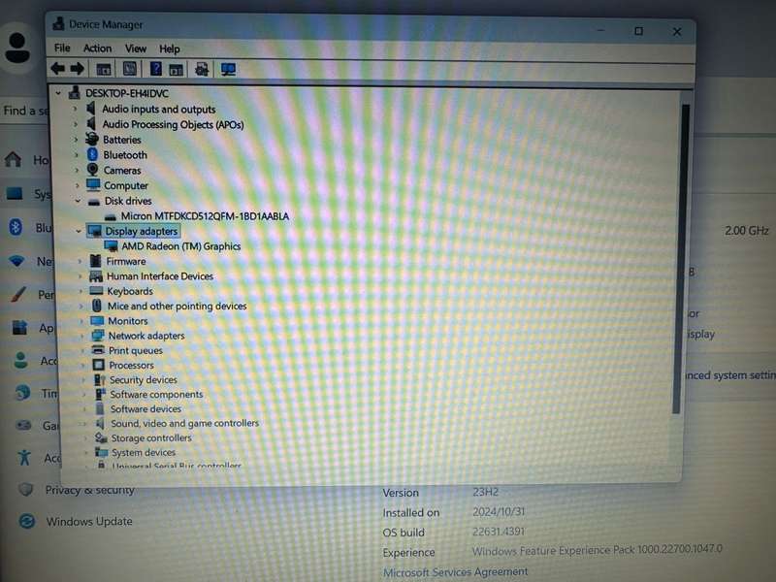Click the Sound, video and game controllers icon

[x=101, y=423]
